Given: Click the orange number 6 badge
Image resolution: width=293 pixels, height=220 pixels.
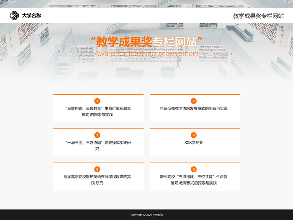Looking at the screenshot, I should (194, 169).
